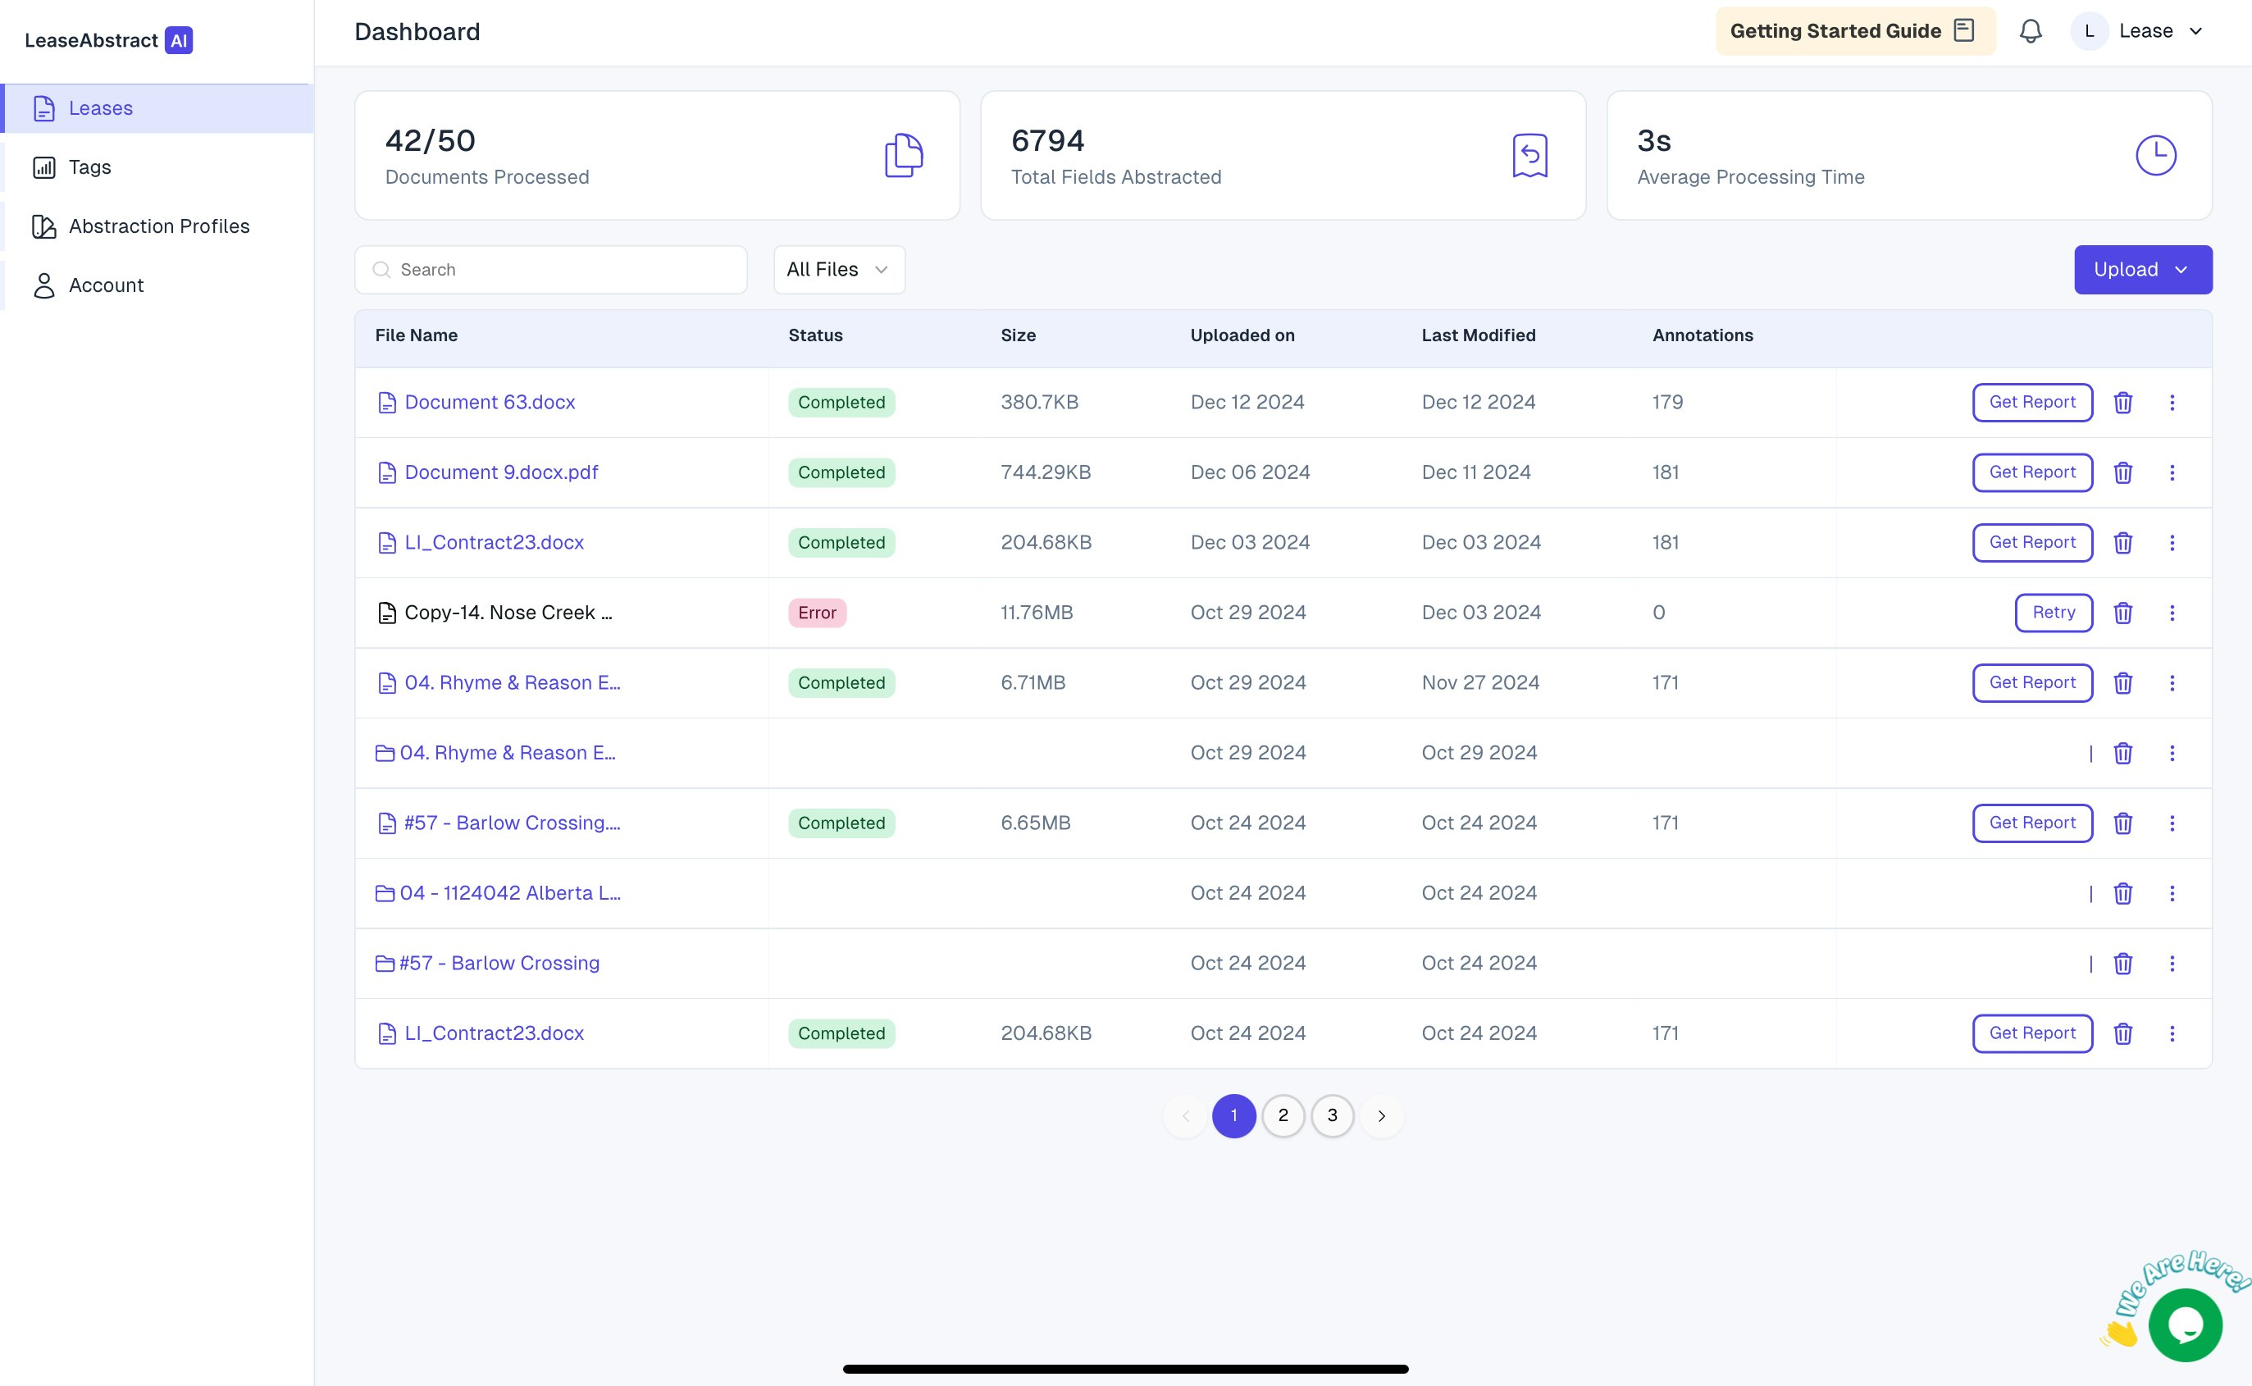2252x1386 pixels.
Task: Open three-dot menu for #57 - Barlow Crossing folder
Action: click(x=2172, y=964)
